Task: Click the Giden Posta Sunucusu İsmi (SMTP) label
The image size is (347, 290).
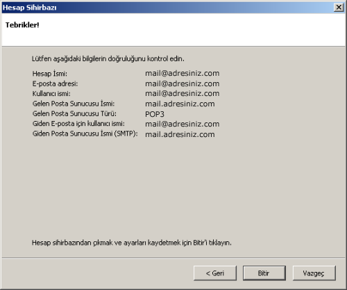Action: 85,134
